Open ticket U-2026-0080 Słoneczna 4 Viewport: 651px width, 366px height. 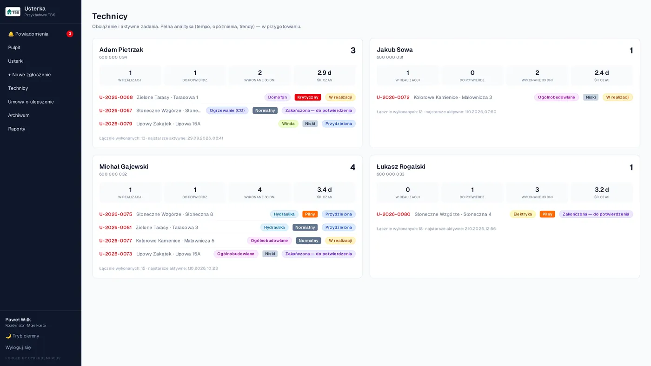(x=393, y=214)
